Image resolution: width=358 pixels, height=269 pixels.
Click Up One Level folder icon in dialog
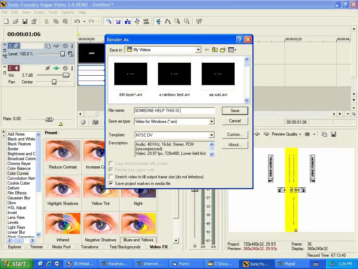tap(215, 50)
